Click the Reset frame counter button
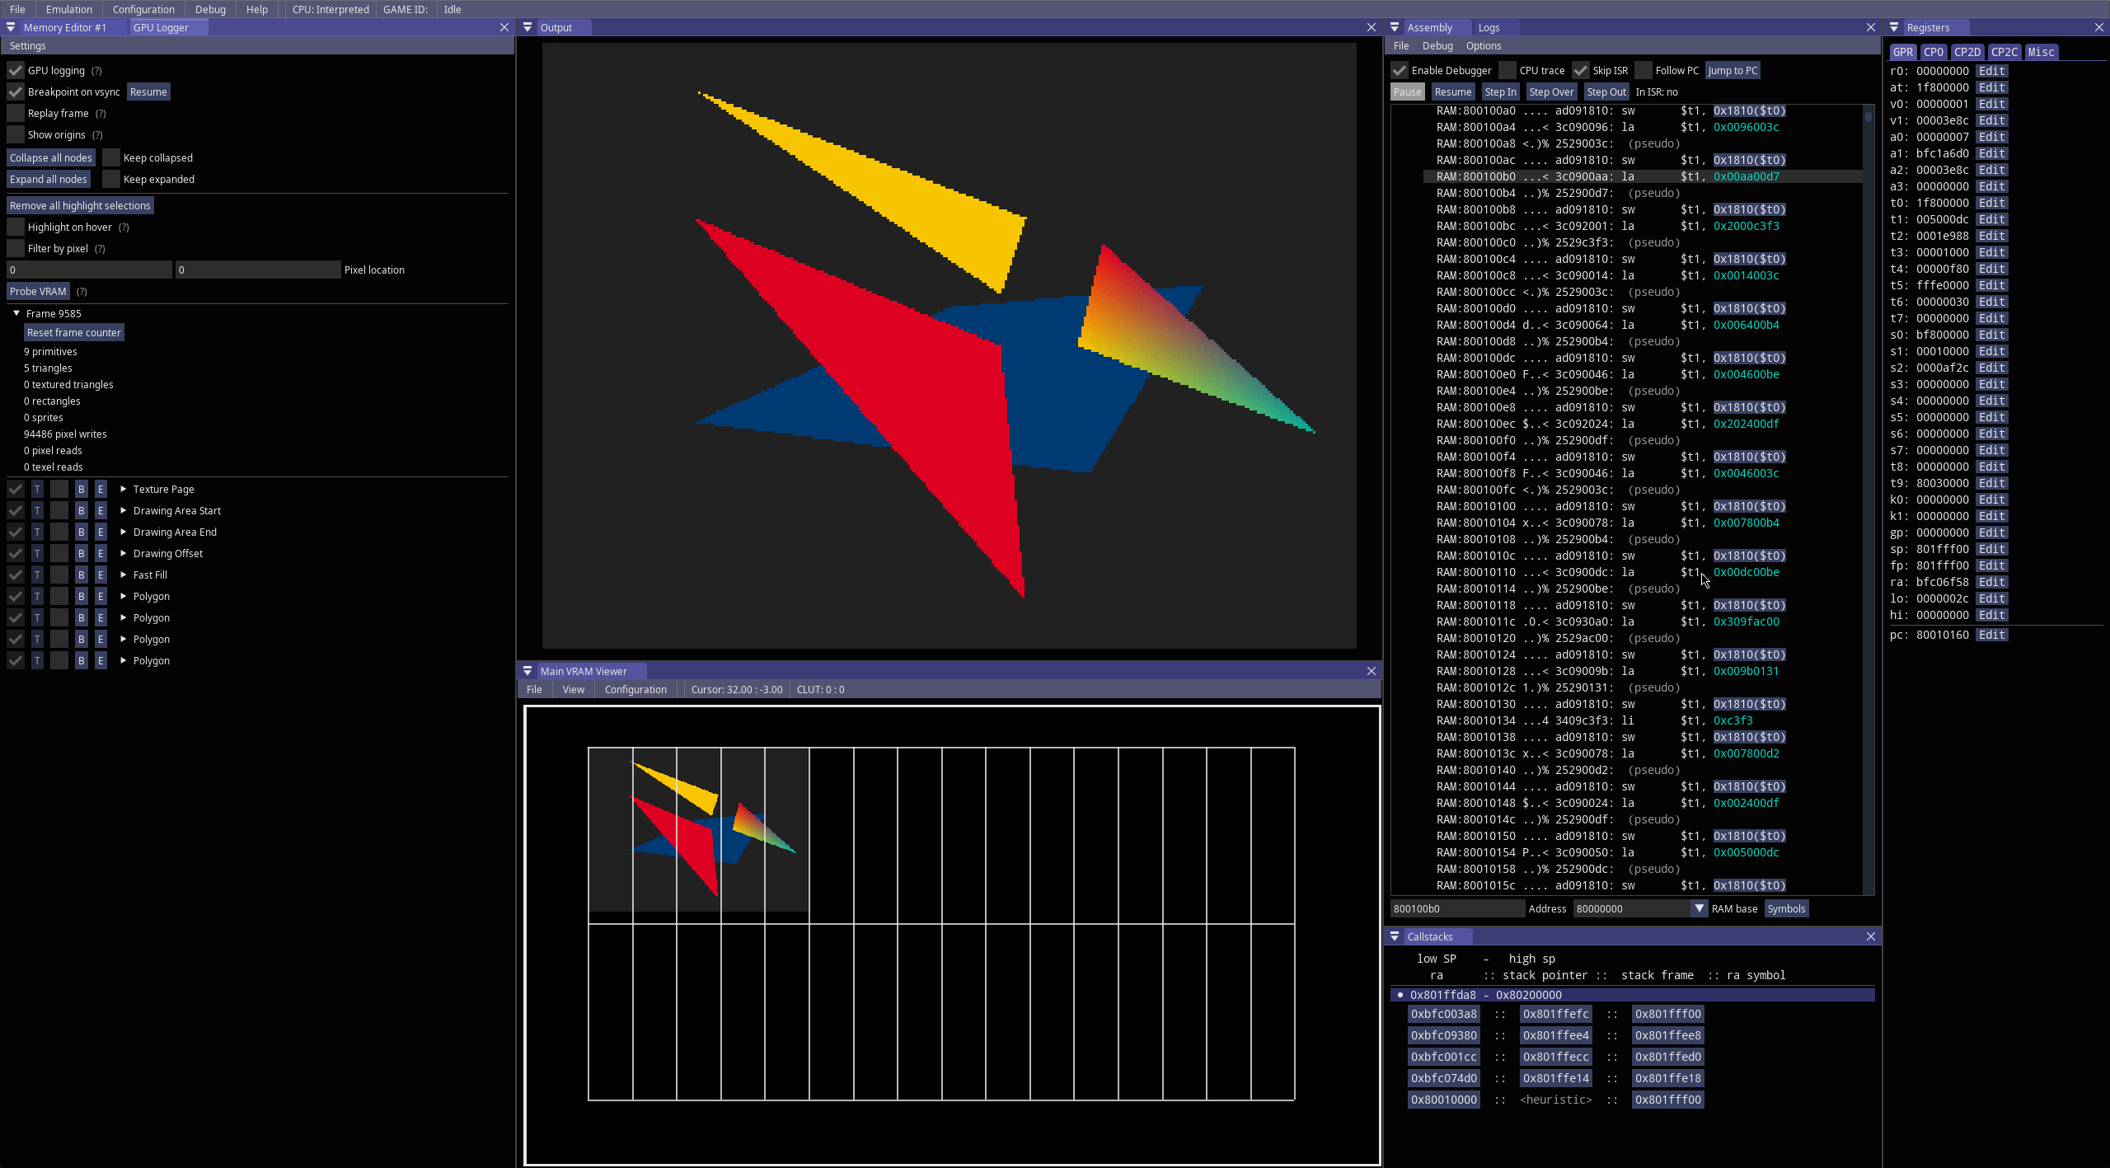The image size is (2110, 1168). 74,332
